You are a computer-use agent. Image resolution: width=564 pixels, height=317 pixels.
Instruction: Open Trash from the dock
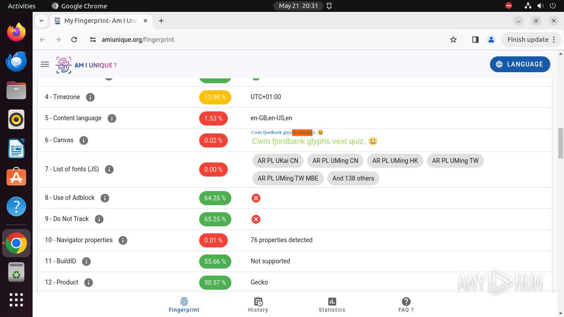click(16, 273)
